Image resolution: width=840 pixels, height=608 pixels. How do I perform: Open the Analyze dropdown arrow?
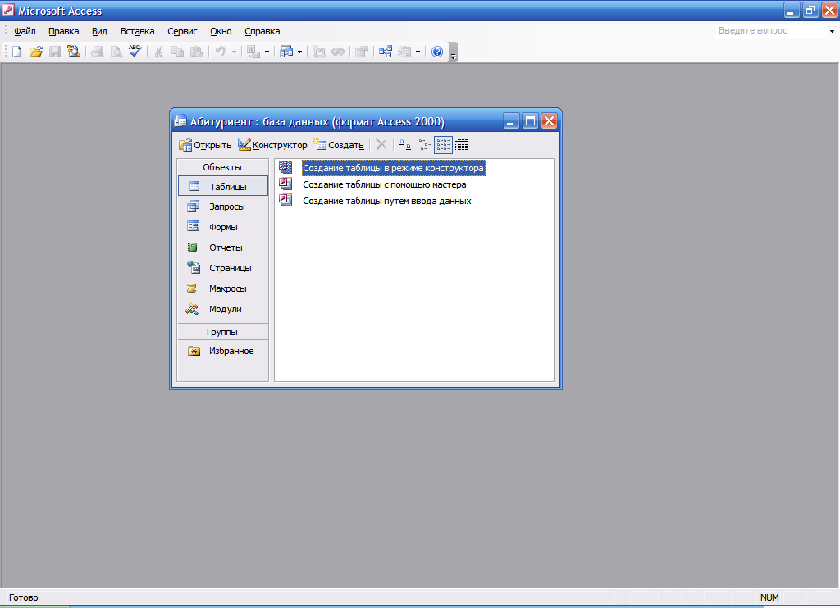coord(299,52)
